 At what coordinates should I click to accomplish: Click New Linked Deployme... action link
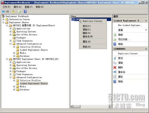131,25
